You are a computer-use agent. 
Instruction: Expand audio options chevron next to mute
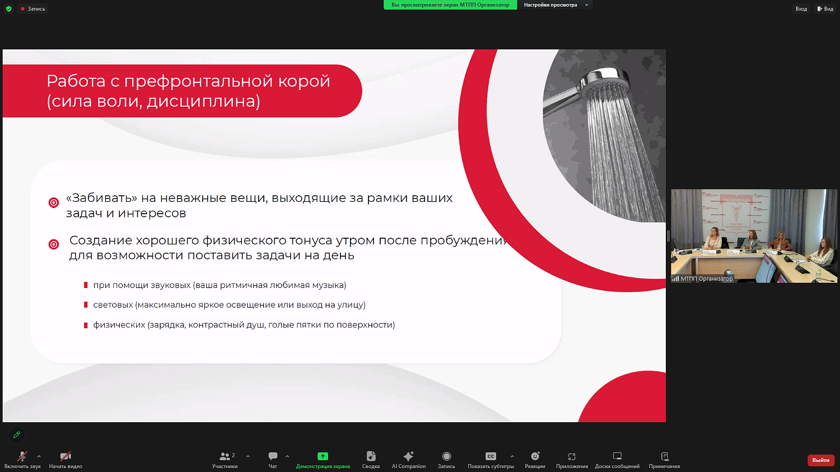(x=38, y=456)
